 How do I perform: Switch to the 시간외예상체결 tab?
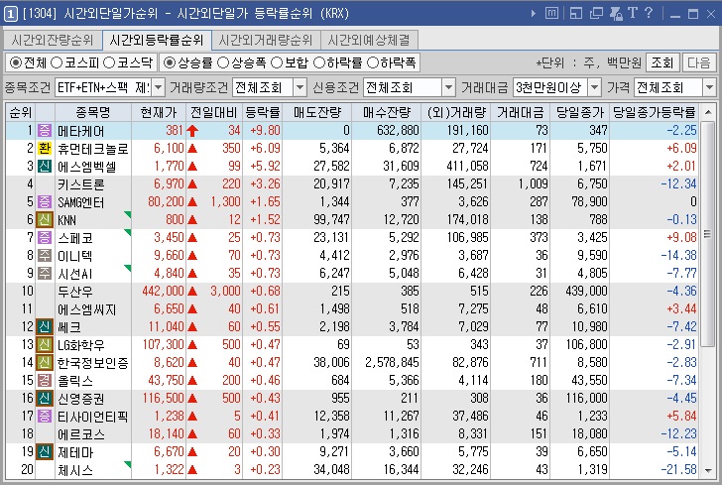(369, 41)
